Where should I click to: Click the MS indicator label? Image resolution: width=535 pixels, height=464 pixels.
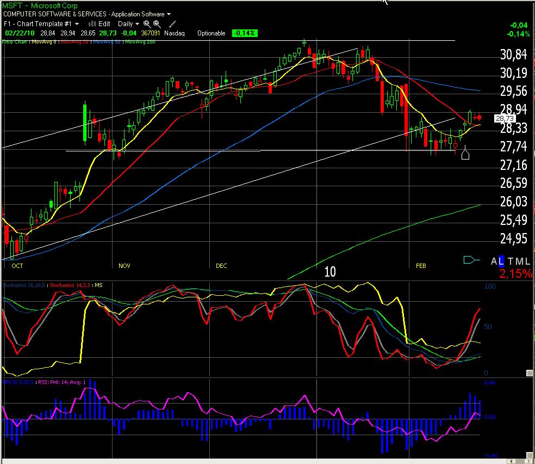pyautogui.click(x=98, y=285)
